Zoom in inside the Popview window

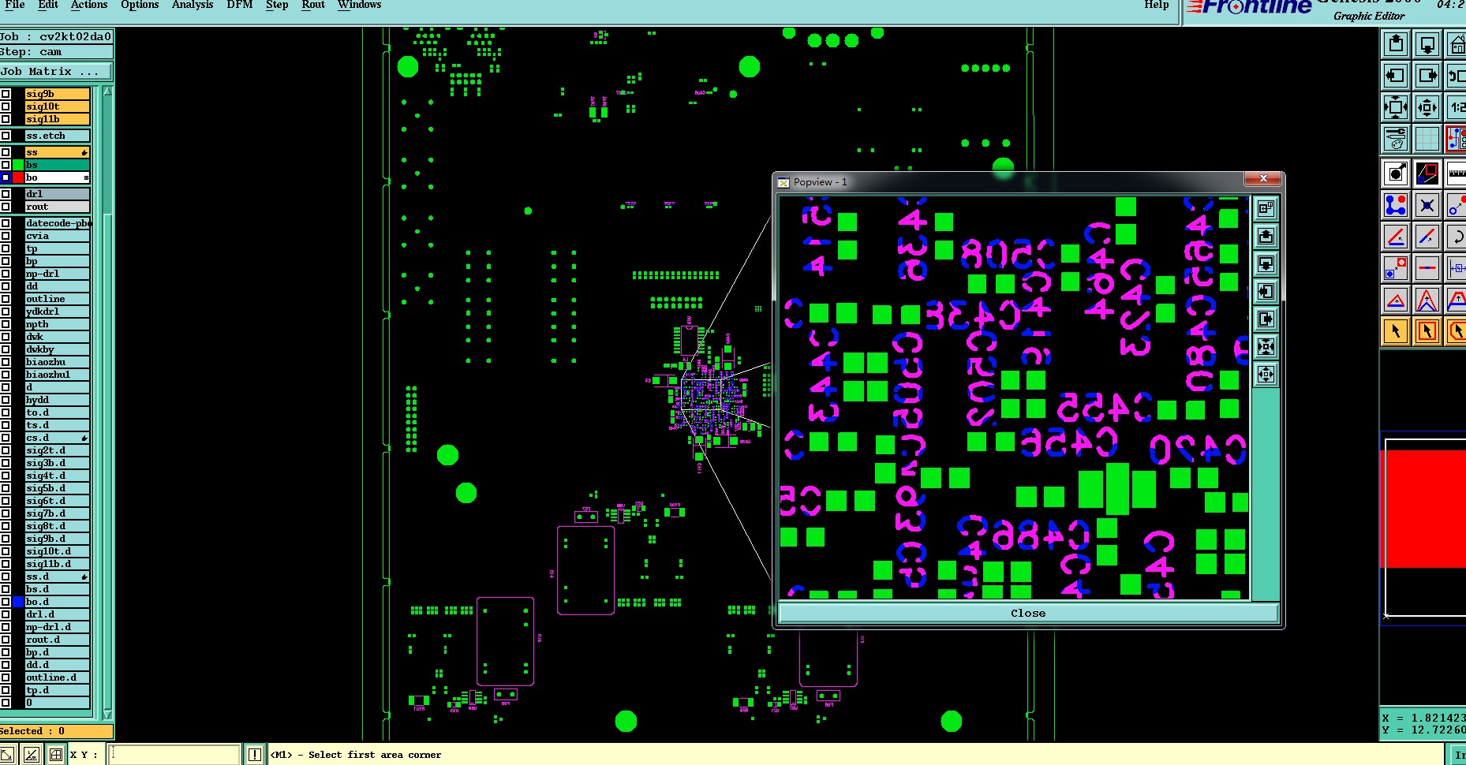point(1266,346)
